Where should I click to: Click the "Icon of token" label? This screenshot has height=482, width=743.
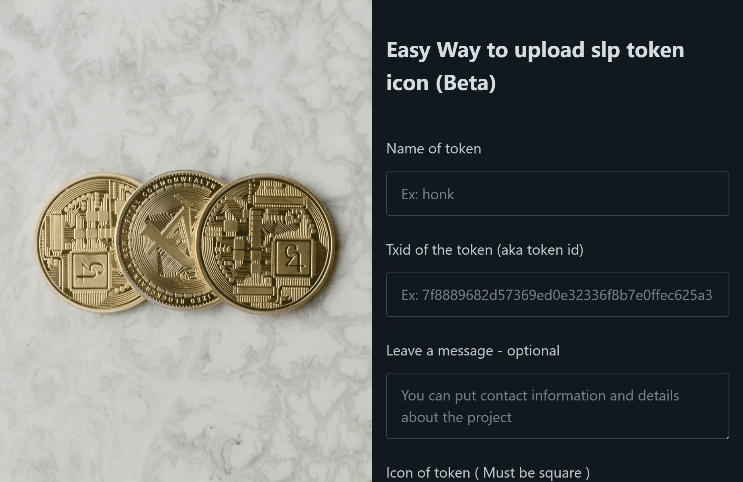click(x=488, y=473)
